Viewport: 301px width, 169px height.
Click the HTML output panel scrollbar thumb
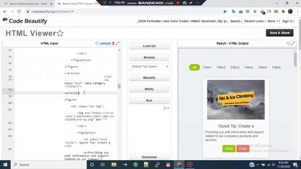[295, 60]
